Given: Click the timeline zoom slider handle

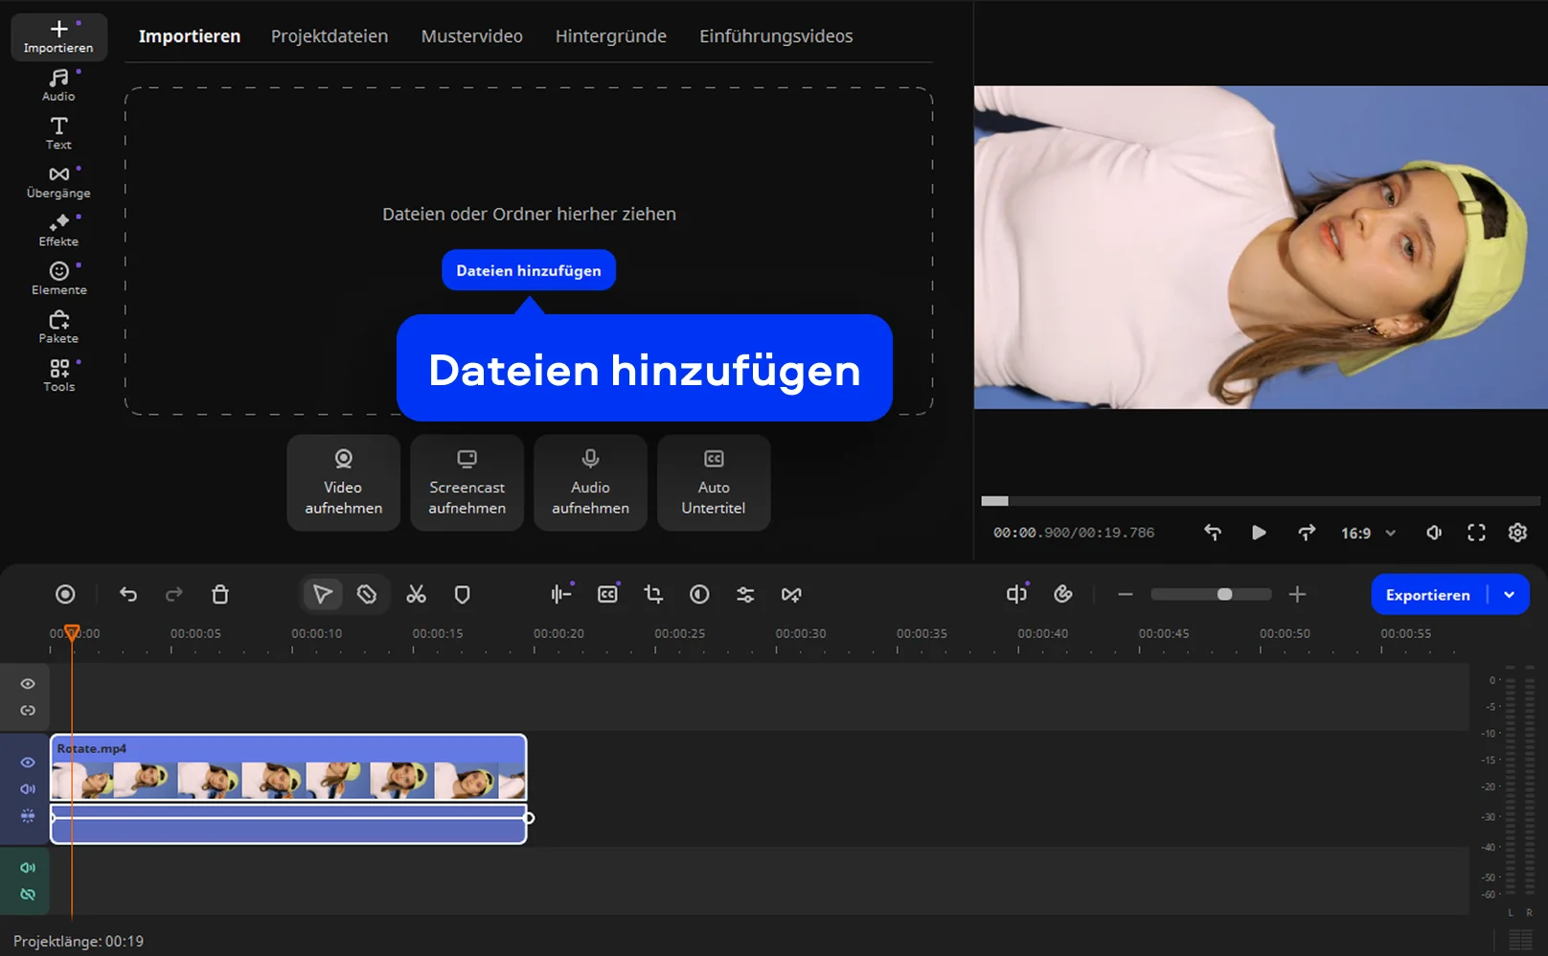Looking at the screenshot, I should [x=1224, y=595].
